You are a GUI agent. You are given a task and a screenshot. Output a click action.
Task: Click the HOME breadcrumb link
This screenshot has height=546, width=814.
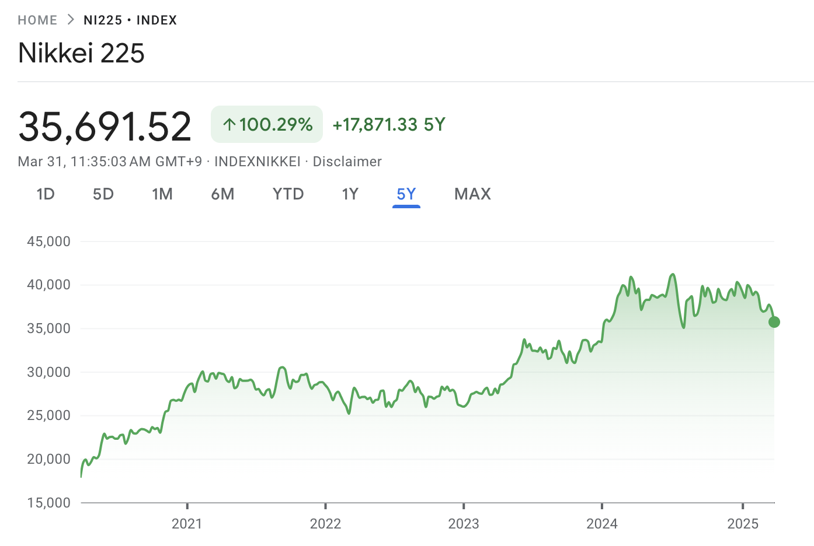[x=37, y=20]
